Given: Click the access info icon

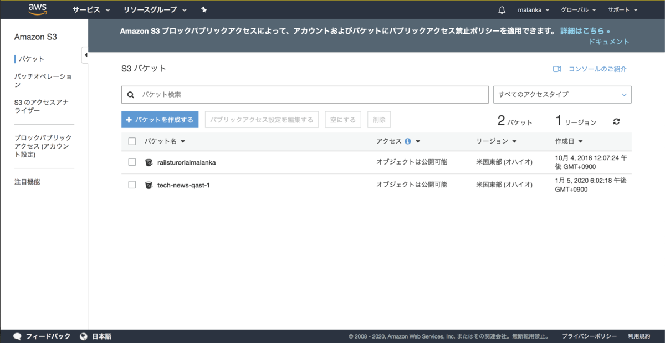Looking at the screenshot, I should 408,141.
